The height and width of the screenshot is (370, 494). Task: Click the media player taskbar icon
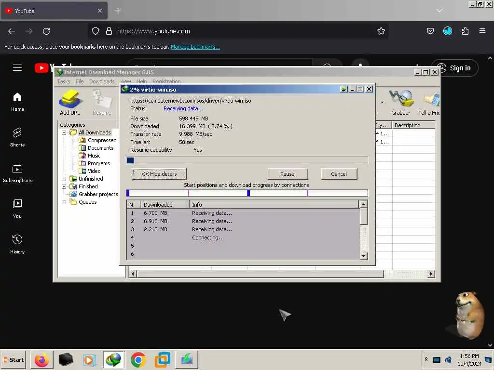click(x=89, y=359)
